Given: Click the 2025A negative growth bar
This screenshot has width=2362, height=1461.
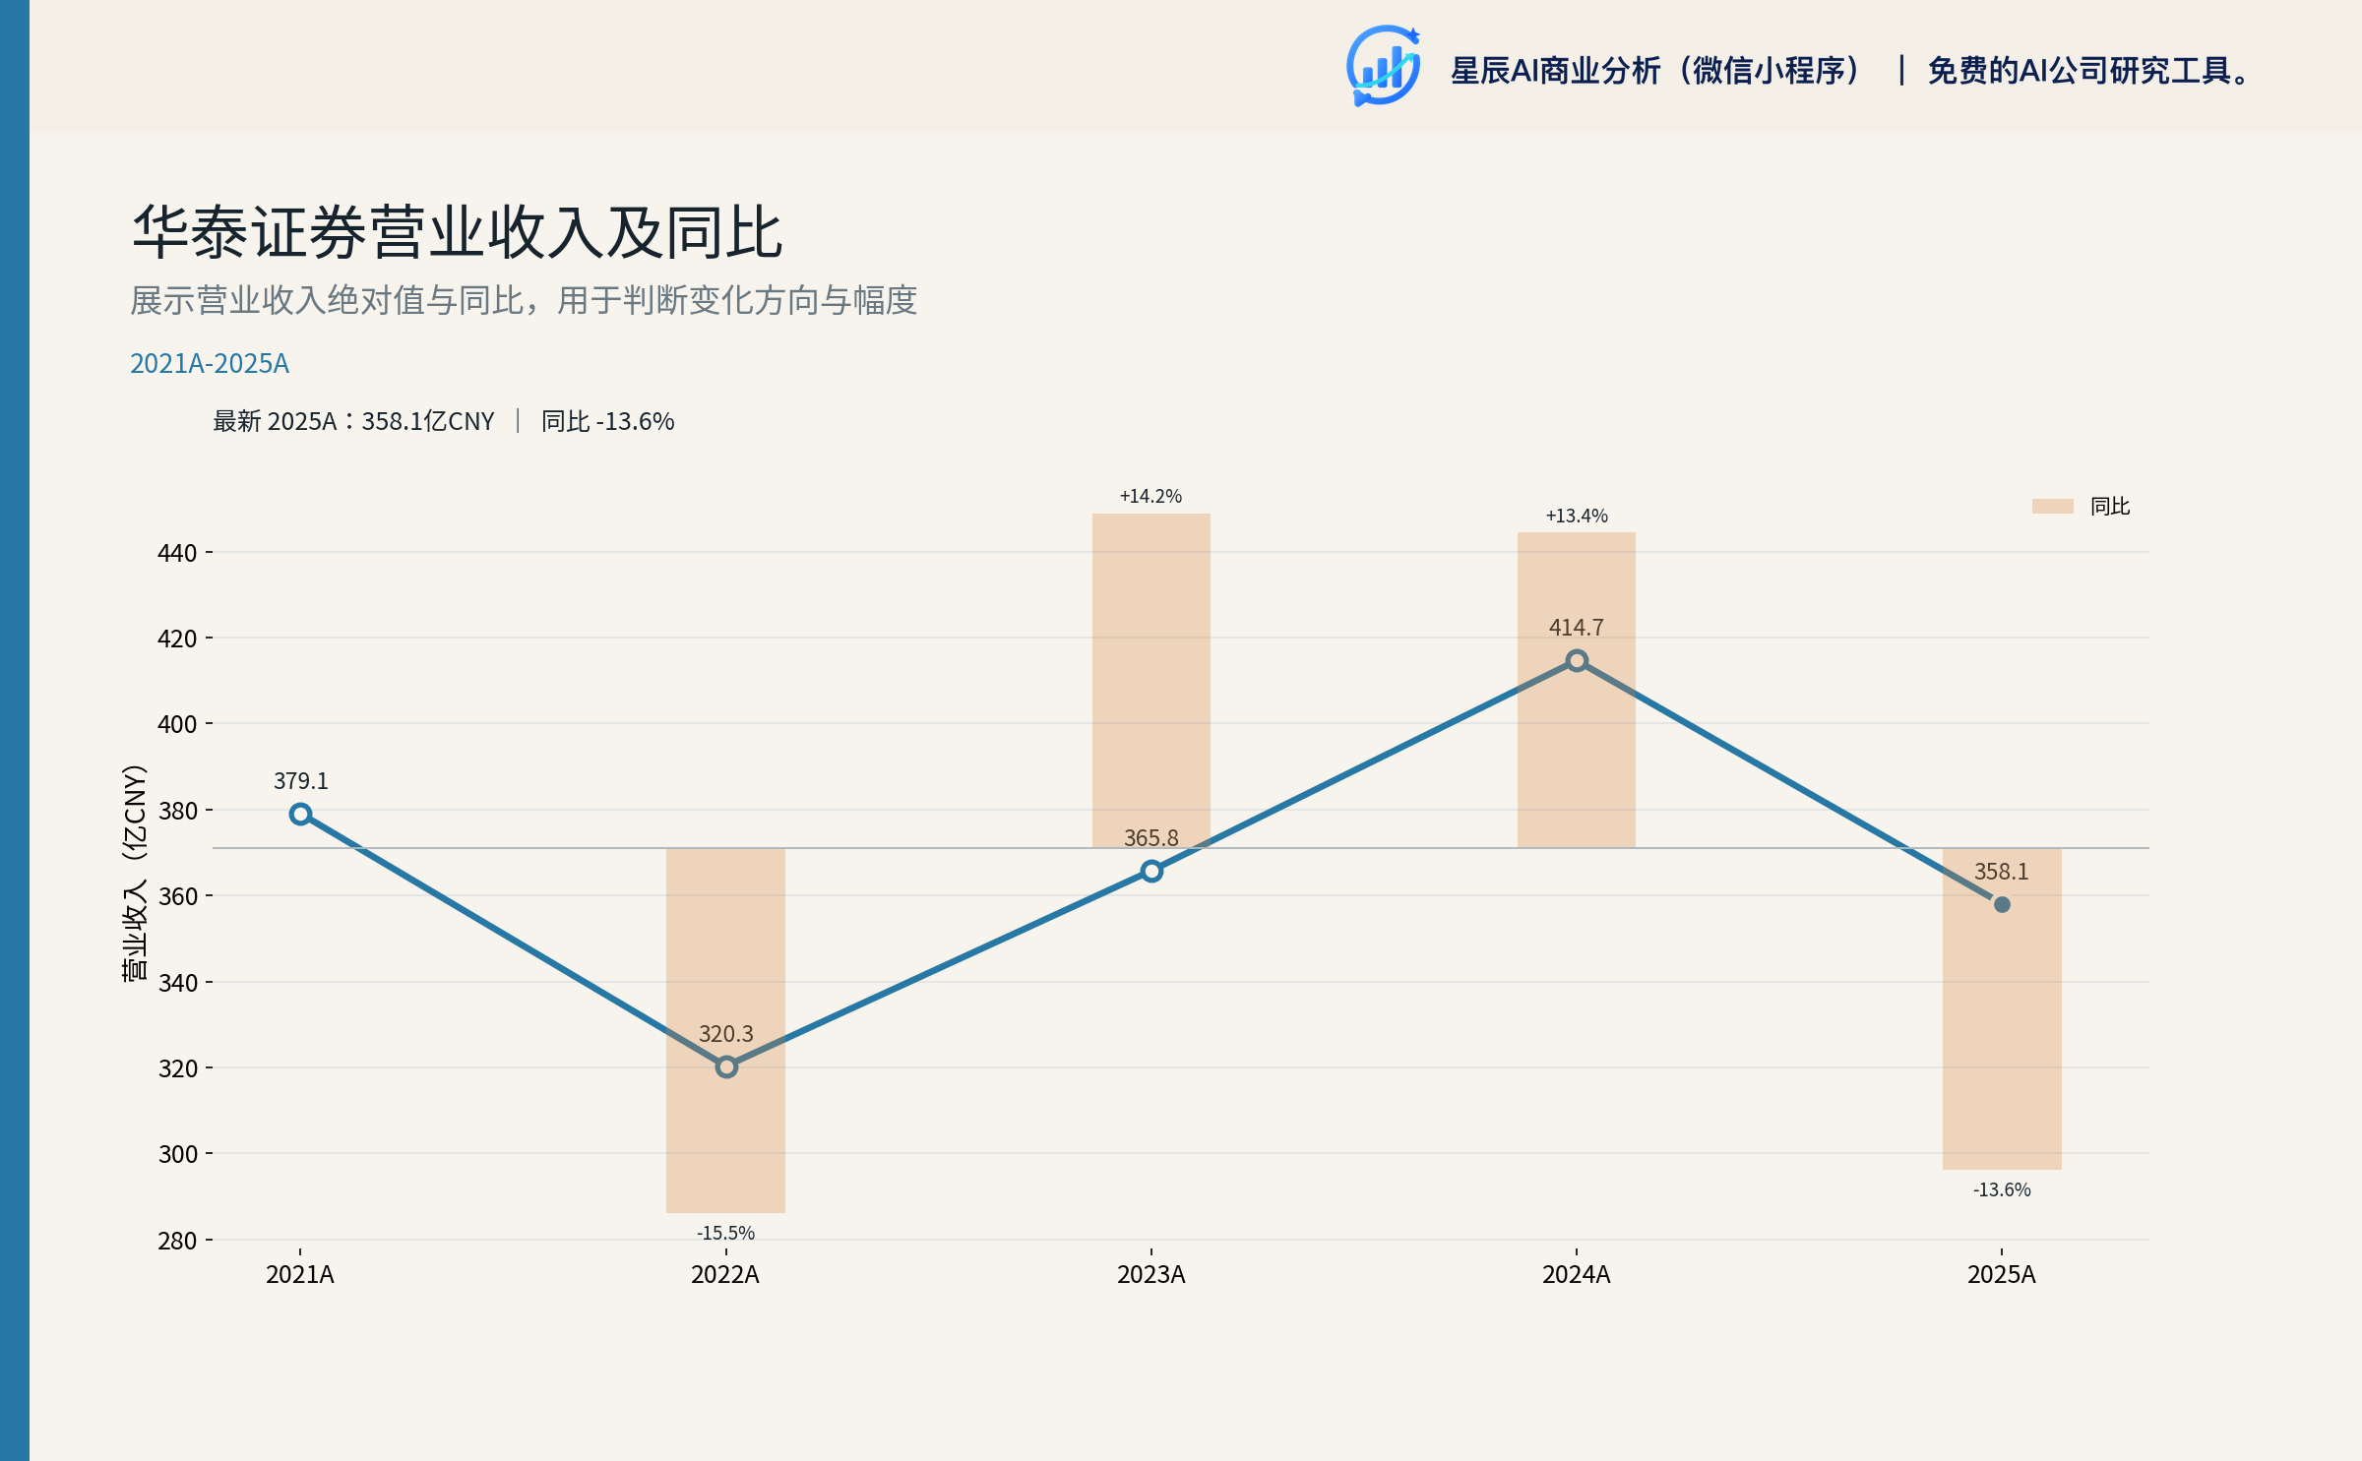Looking at the screenshot, I should [x=2002, y=1008].
